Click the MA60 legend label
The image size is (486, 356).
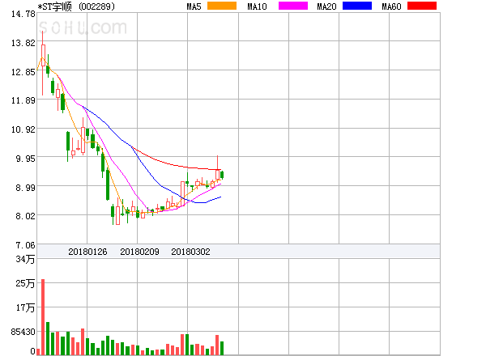pos(391,6)
